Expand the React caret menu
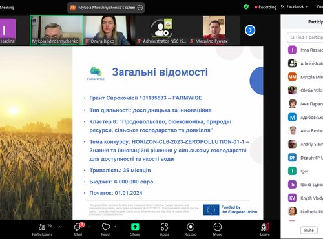 click(115, 227)
